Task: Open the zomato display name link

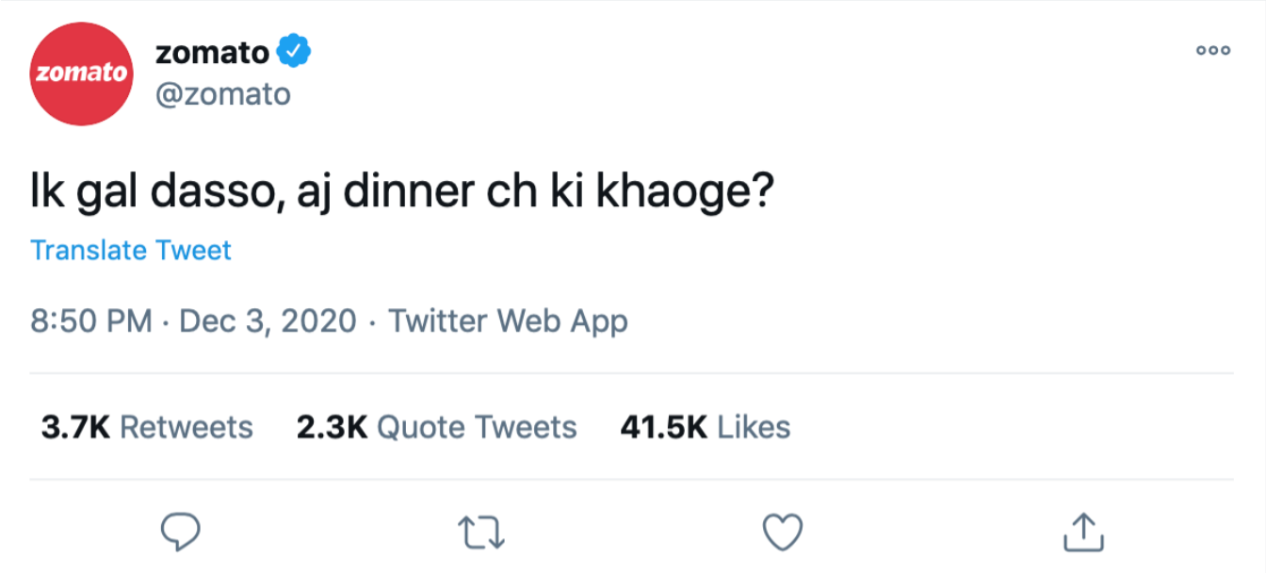Action: pyautogui.click(x=212, y=52)
